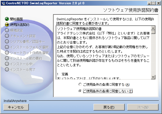Viewport: 162px width, 114px height.
Task: Click the 使用許諾契約 step label
Action: tap(19, 25)
